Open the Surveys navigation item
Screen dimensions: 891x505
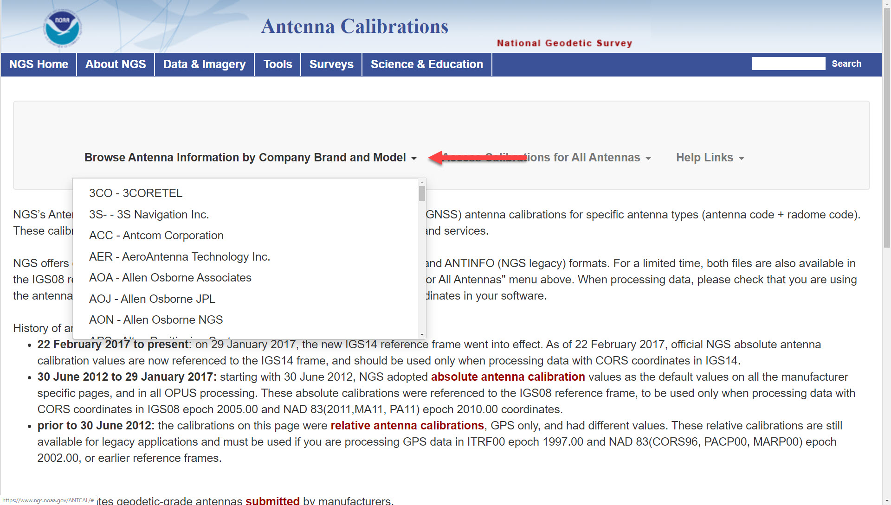(x=331, y=64)
